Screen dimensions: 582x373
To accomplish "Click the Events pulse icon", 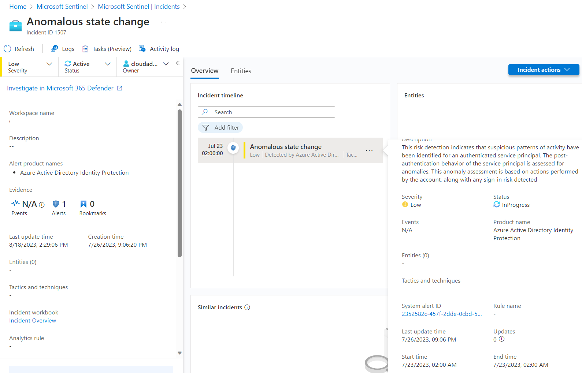I will click(x=15, y=203).
